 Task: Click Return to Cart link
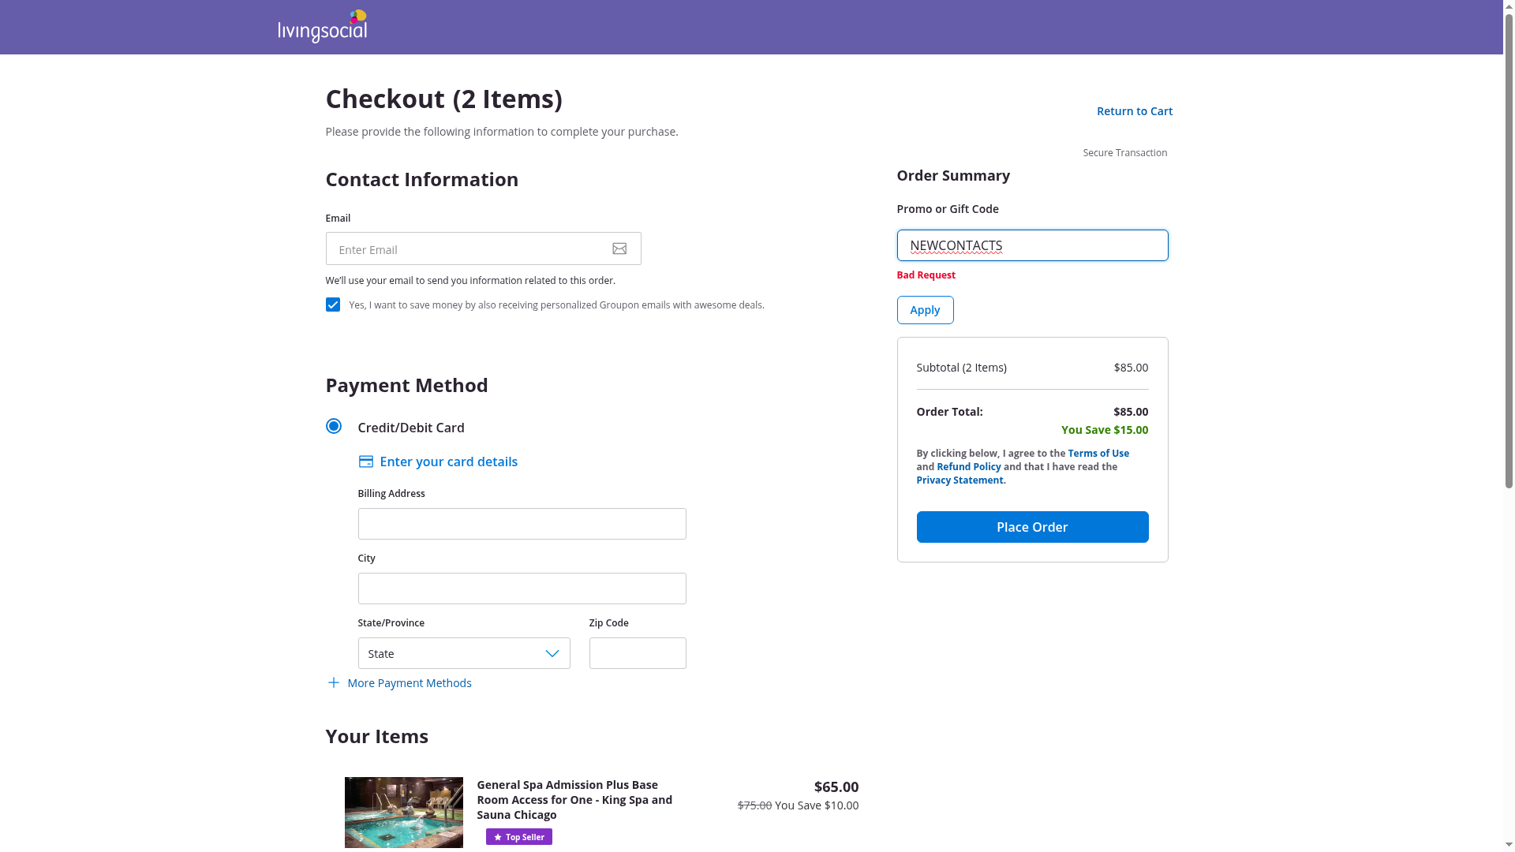tap(1135, 111)
